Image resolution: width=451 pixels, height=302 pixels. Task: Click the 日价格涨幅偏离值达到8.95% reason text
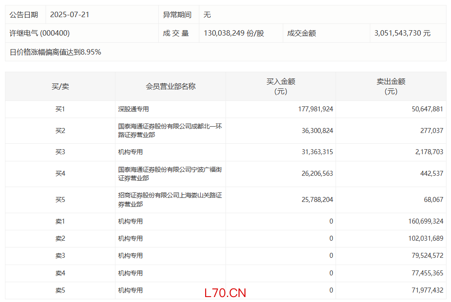(55, 52)
